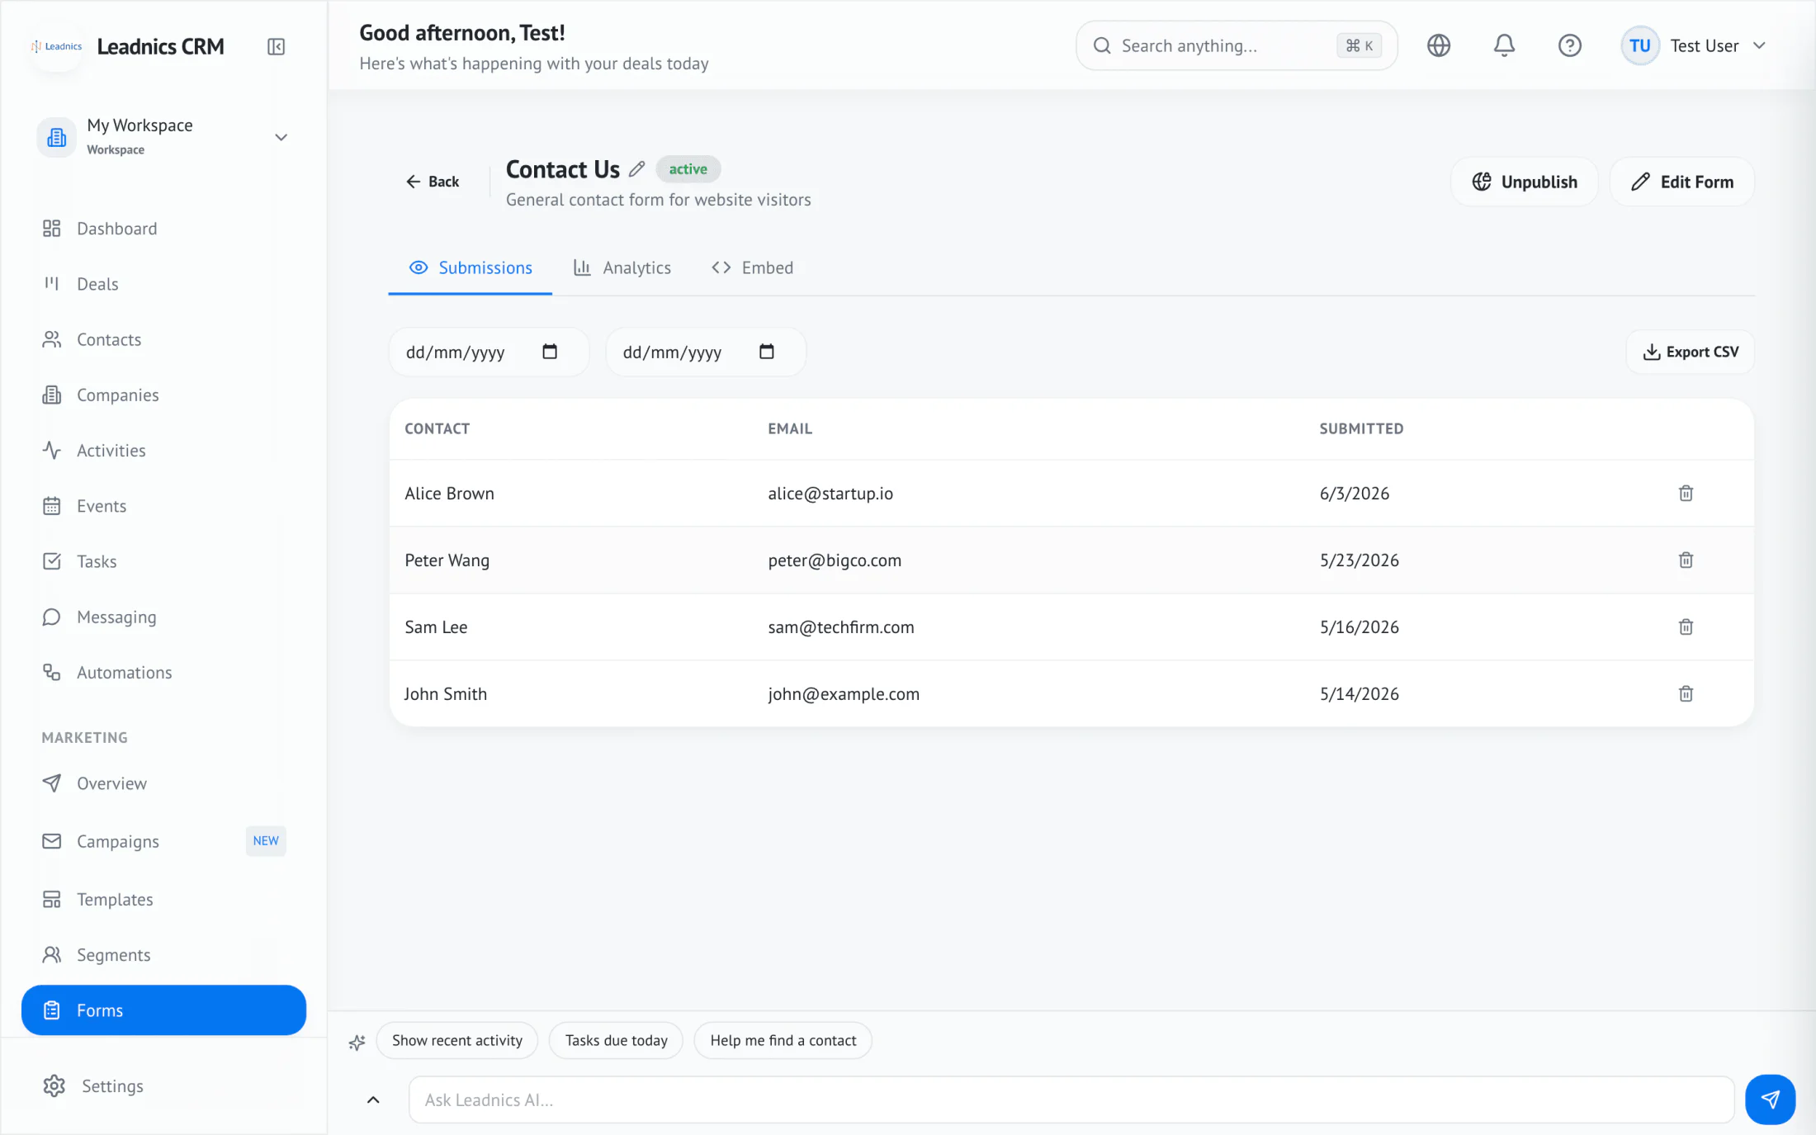Screen dimensions: 1816x1135
Task: Open Segments in the sidebar
Action: [163, 954]
